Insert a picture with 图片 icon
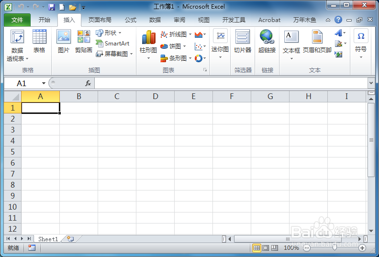 coord(64,37)
